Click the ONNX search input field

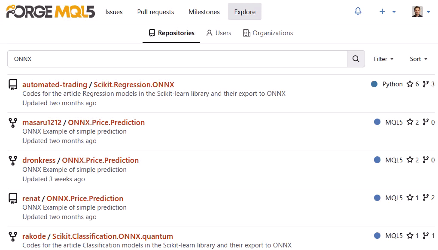tap(177, 59)
